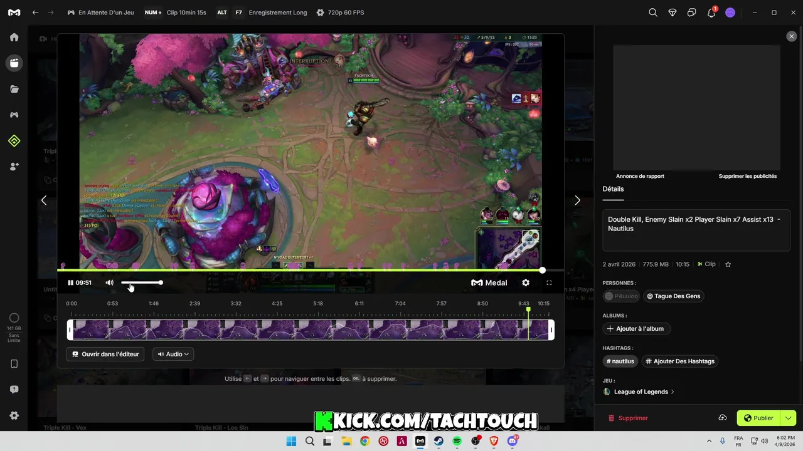Open player settings gear
Screen dimensions: 803x451
click(526, 283)
